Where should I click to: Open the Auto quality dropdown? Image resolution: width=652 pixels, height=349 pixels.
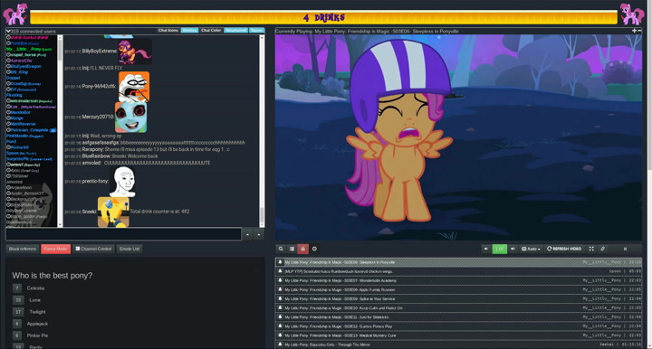pos(531,249)
